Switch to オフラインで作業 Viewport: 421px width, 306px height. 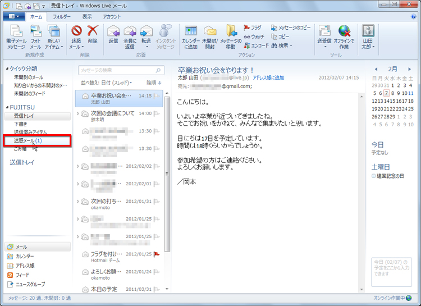coord(344,37)
